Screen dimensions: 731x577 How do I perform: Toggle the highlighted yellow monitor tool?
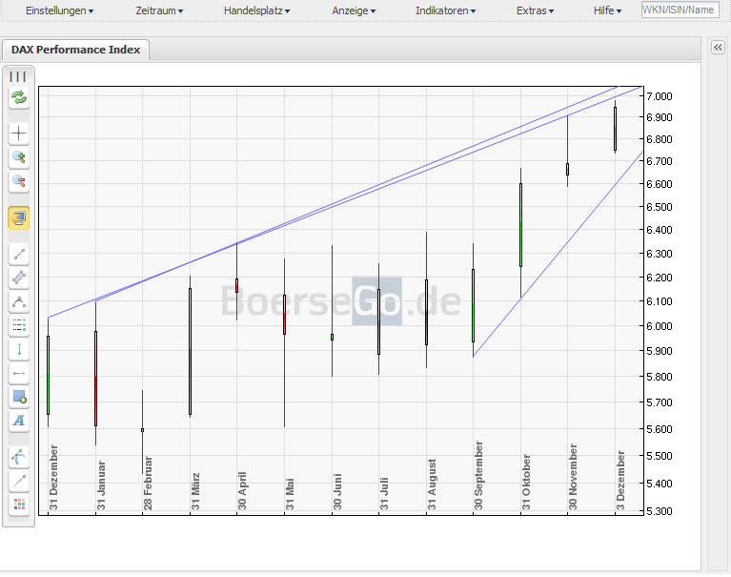[19, 217]
